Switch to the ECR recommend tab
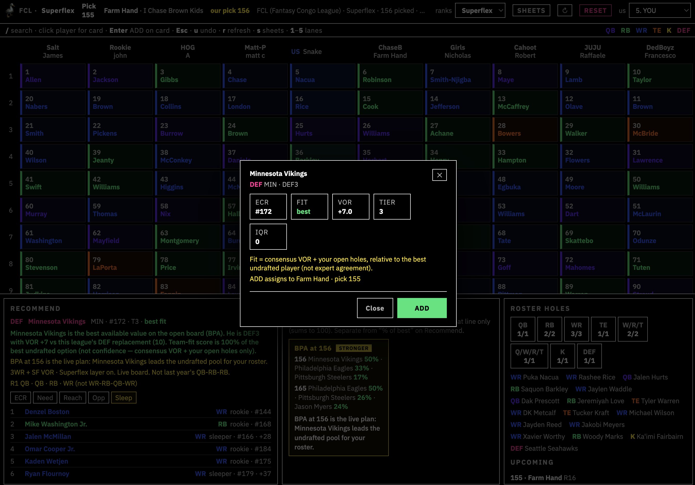 tap(21, 398)
